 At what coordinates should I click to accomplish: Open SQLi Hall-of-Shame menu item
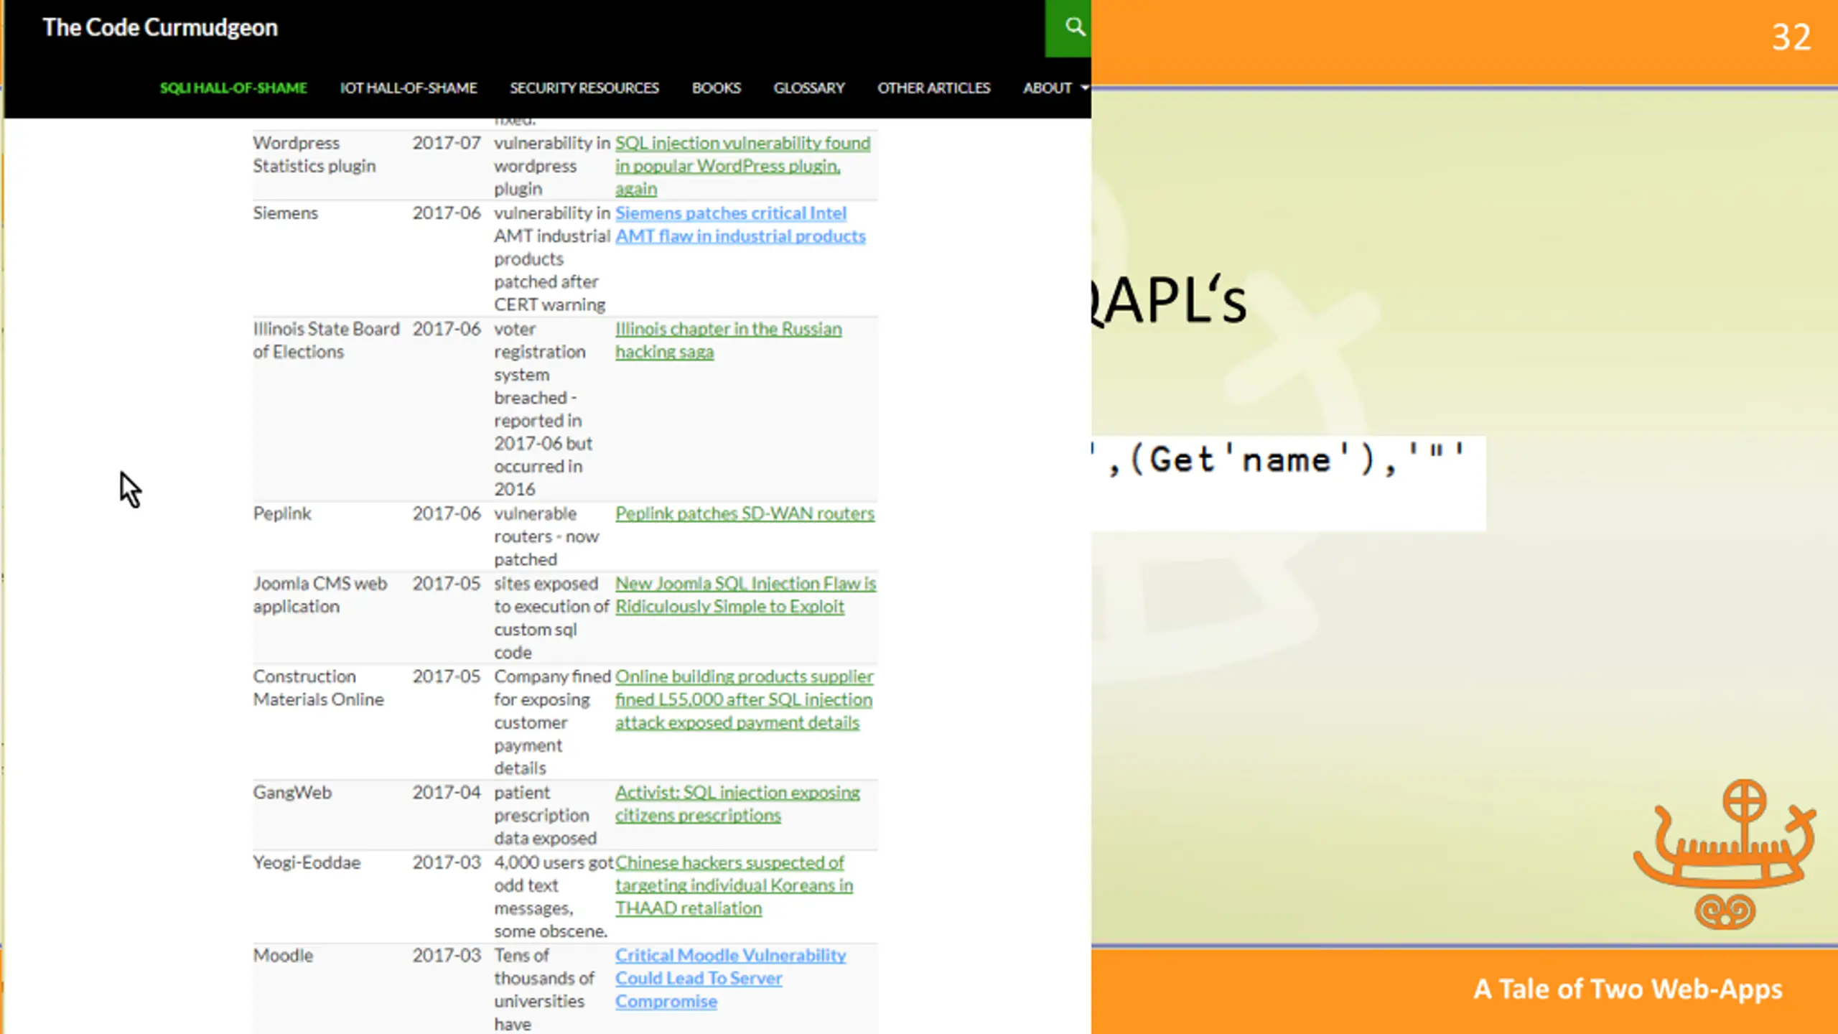pos(233,88)
